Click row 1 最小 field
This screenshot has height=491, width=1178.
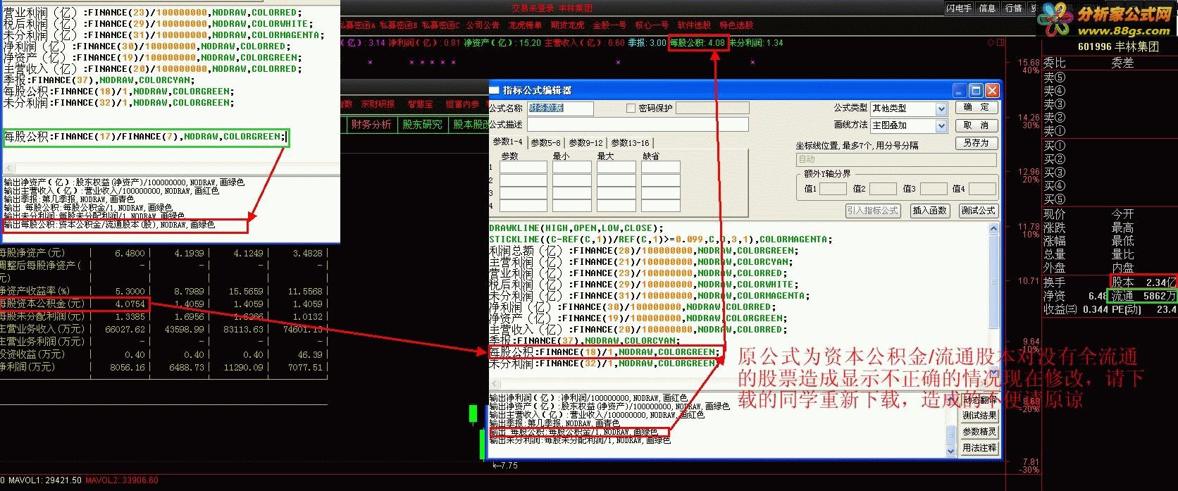pos(571,167)
